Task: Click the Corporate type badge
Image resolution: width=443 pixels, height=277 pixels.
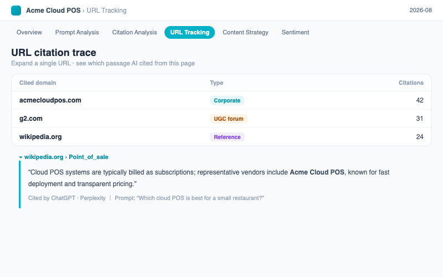Action: point(227,100)
